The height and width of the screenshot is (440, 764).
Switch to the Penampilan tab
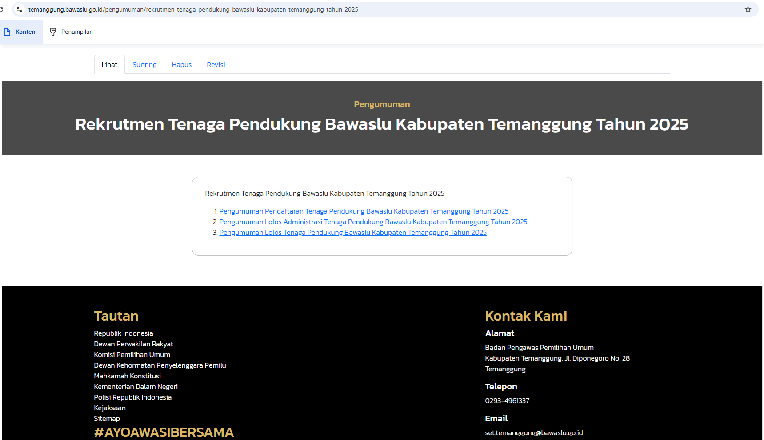[x=77, y=32]
